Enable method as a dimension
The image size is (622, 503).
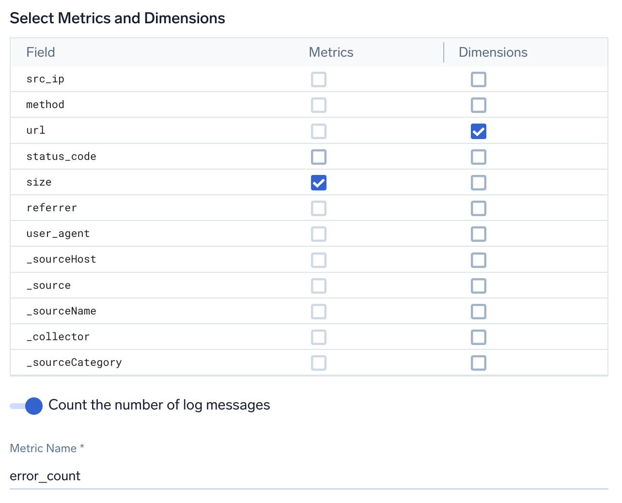click(478, 105)
